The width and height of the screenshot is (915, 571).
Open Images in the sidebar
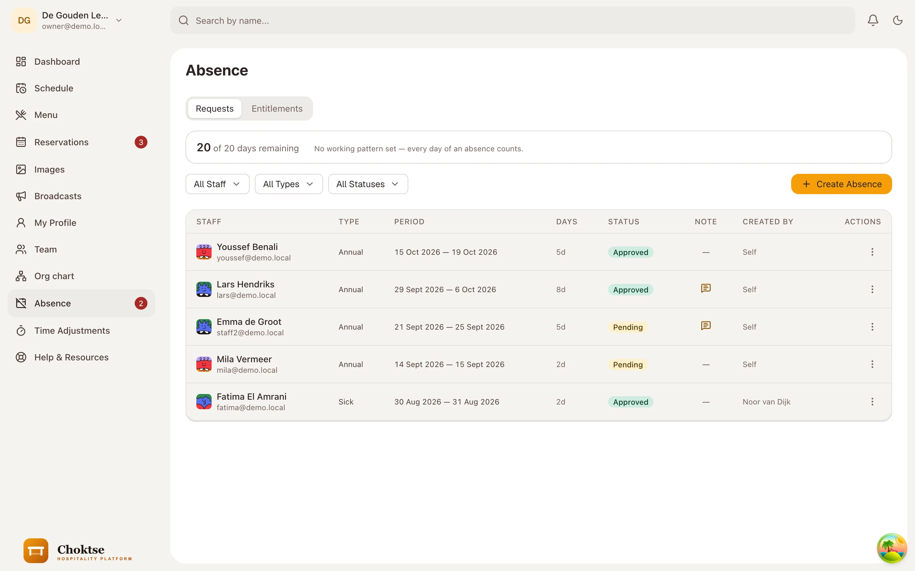point(81,169)
